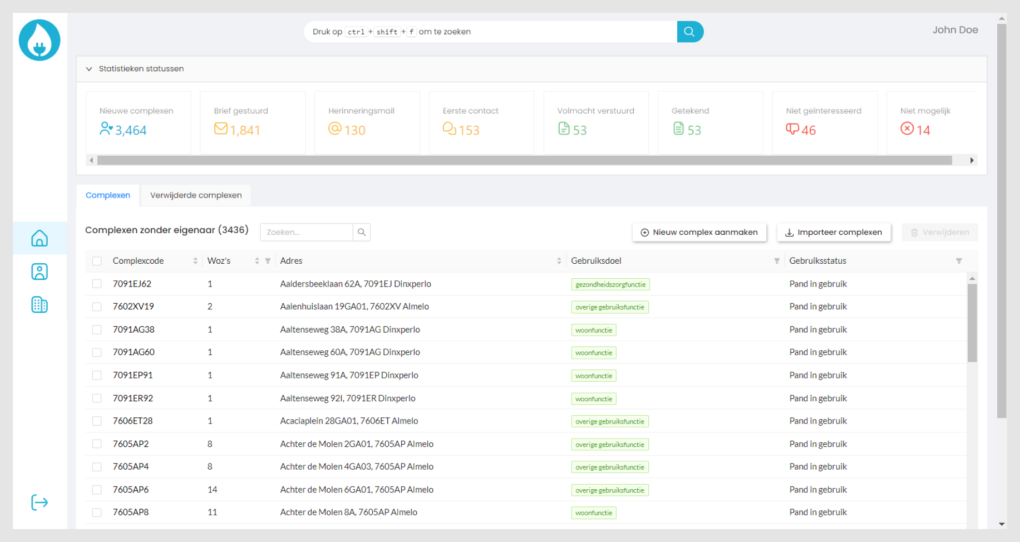This screenshot has width=1020, height=542.
Task: Click the Eerste contact 153 value
Action: [x=469, y=130]
